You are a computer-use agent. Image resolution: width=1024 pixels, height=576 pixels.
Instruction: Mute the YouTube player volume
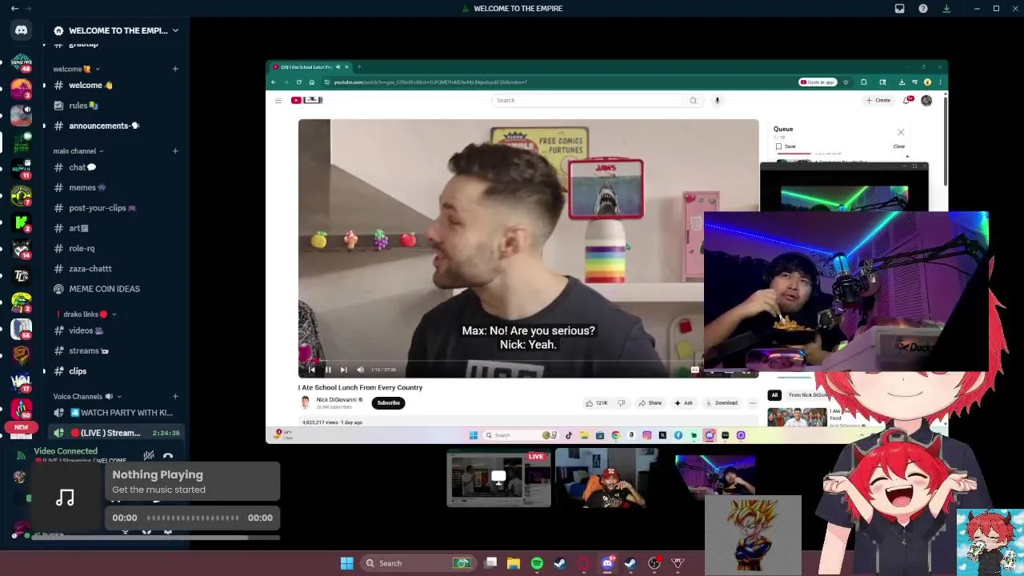click(x=360, y=370)
